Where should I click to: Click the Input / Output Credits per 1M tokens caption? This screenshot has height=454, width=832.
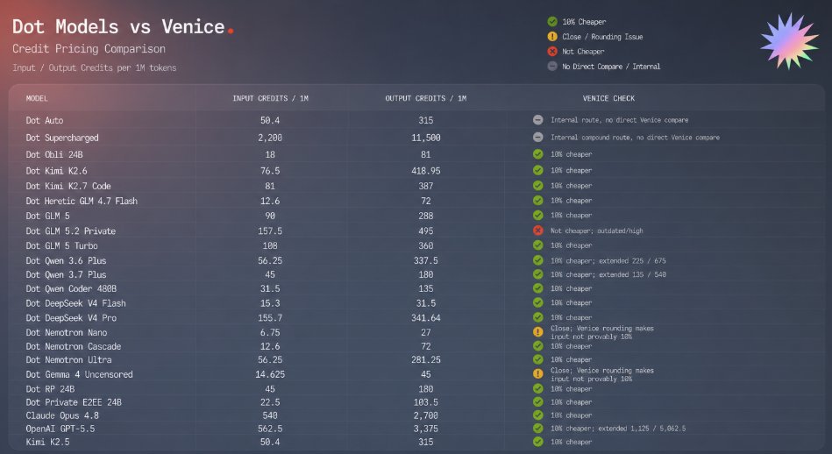(95, 67)
